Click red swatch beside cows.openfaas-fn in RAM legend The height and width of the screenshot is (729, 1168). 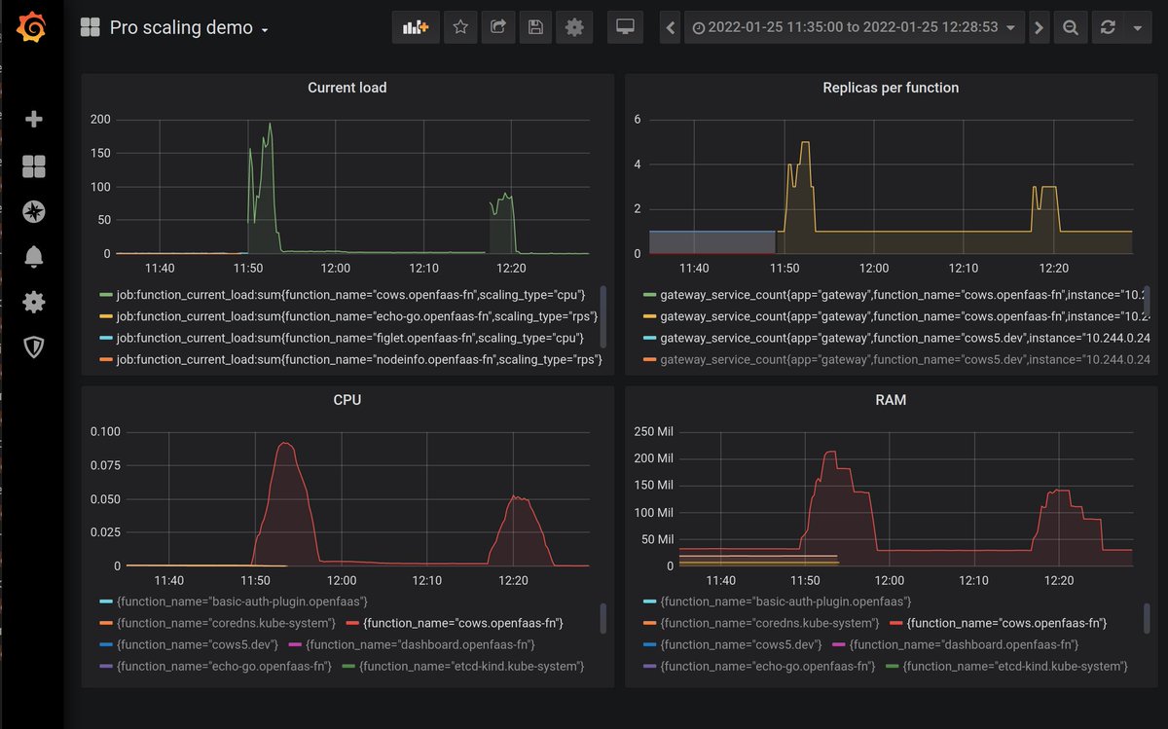(x=895, y=623)
